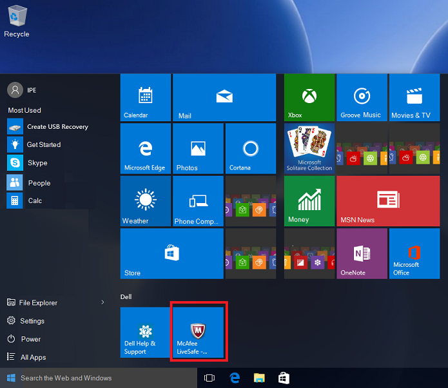Click the IPE user account avatar
This screenshot has width=448, height=388.
click(x=15, y=90)
